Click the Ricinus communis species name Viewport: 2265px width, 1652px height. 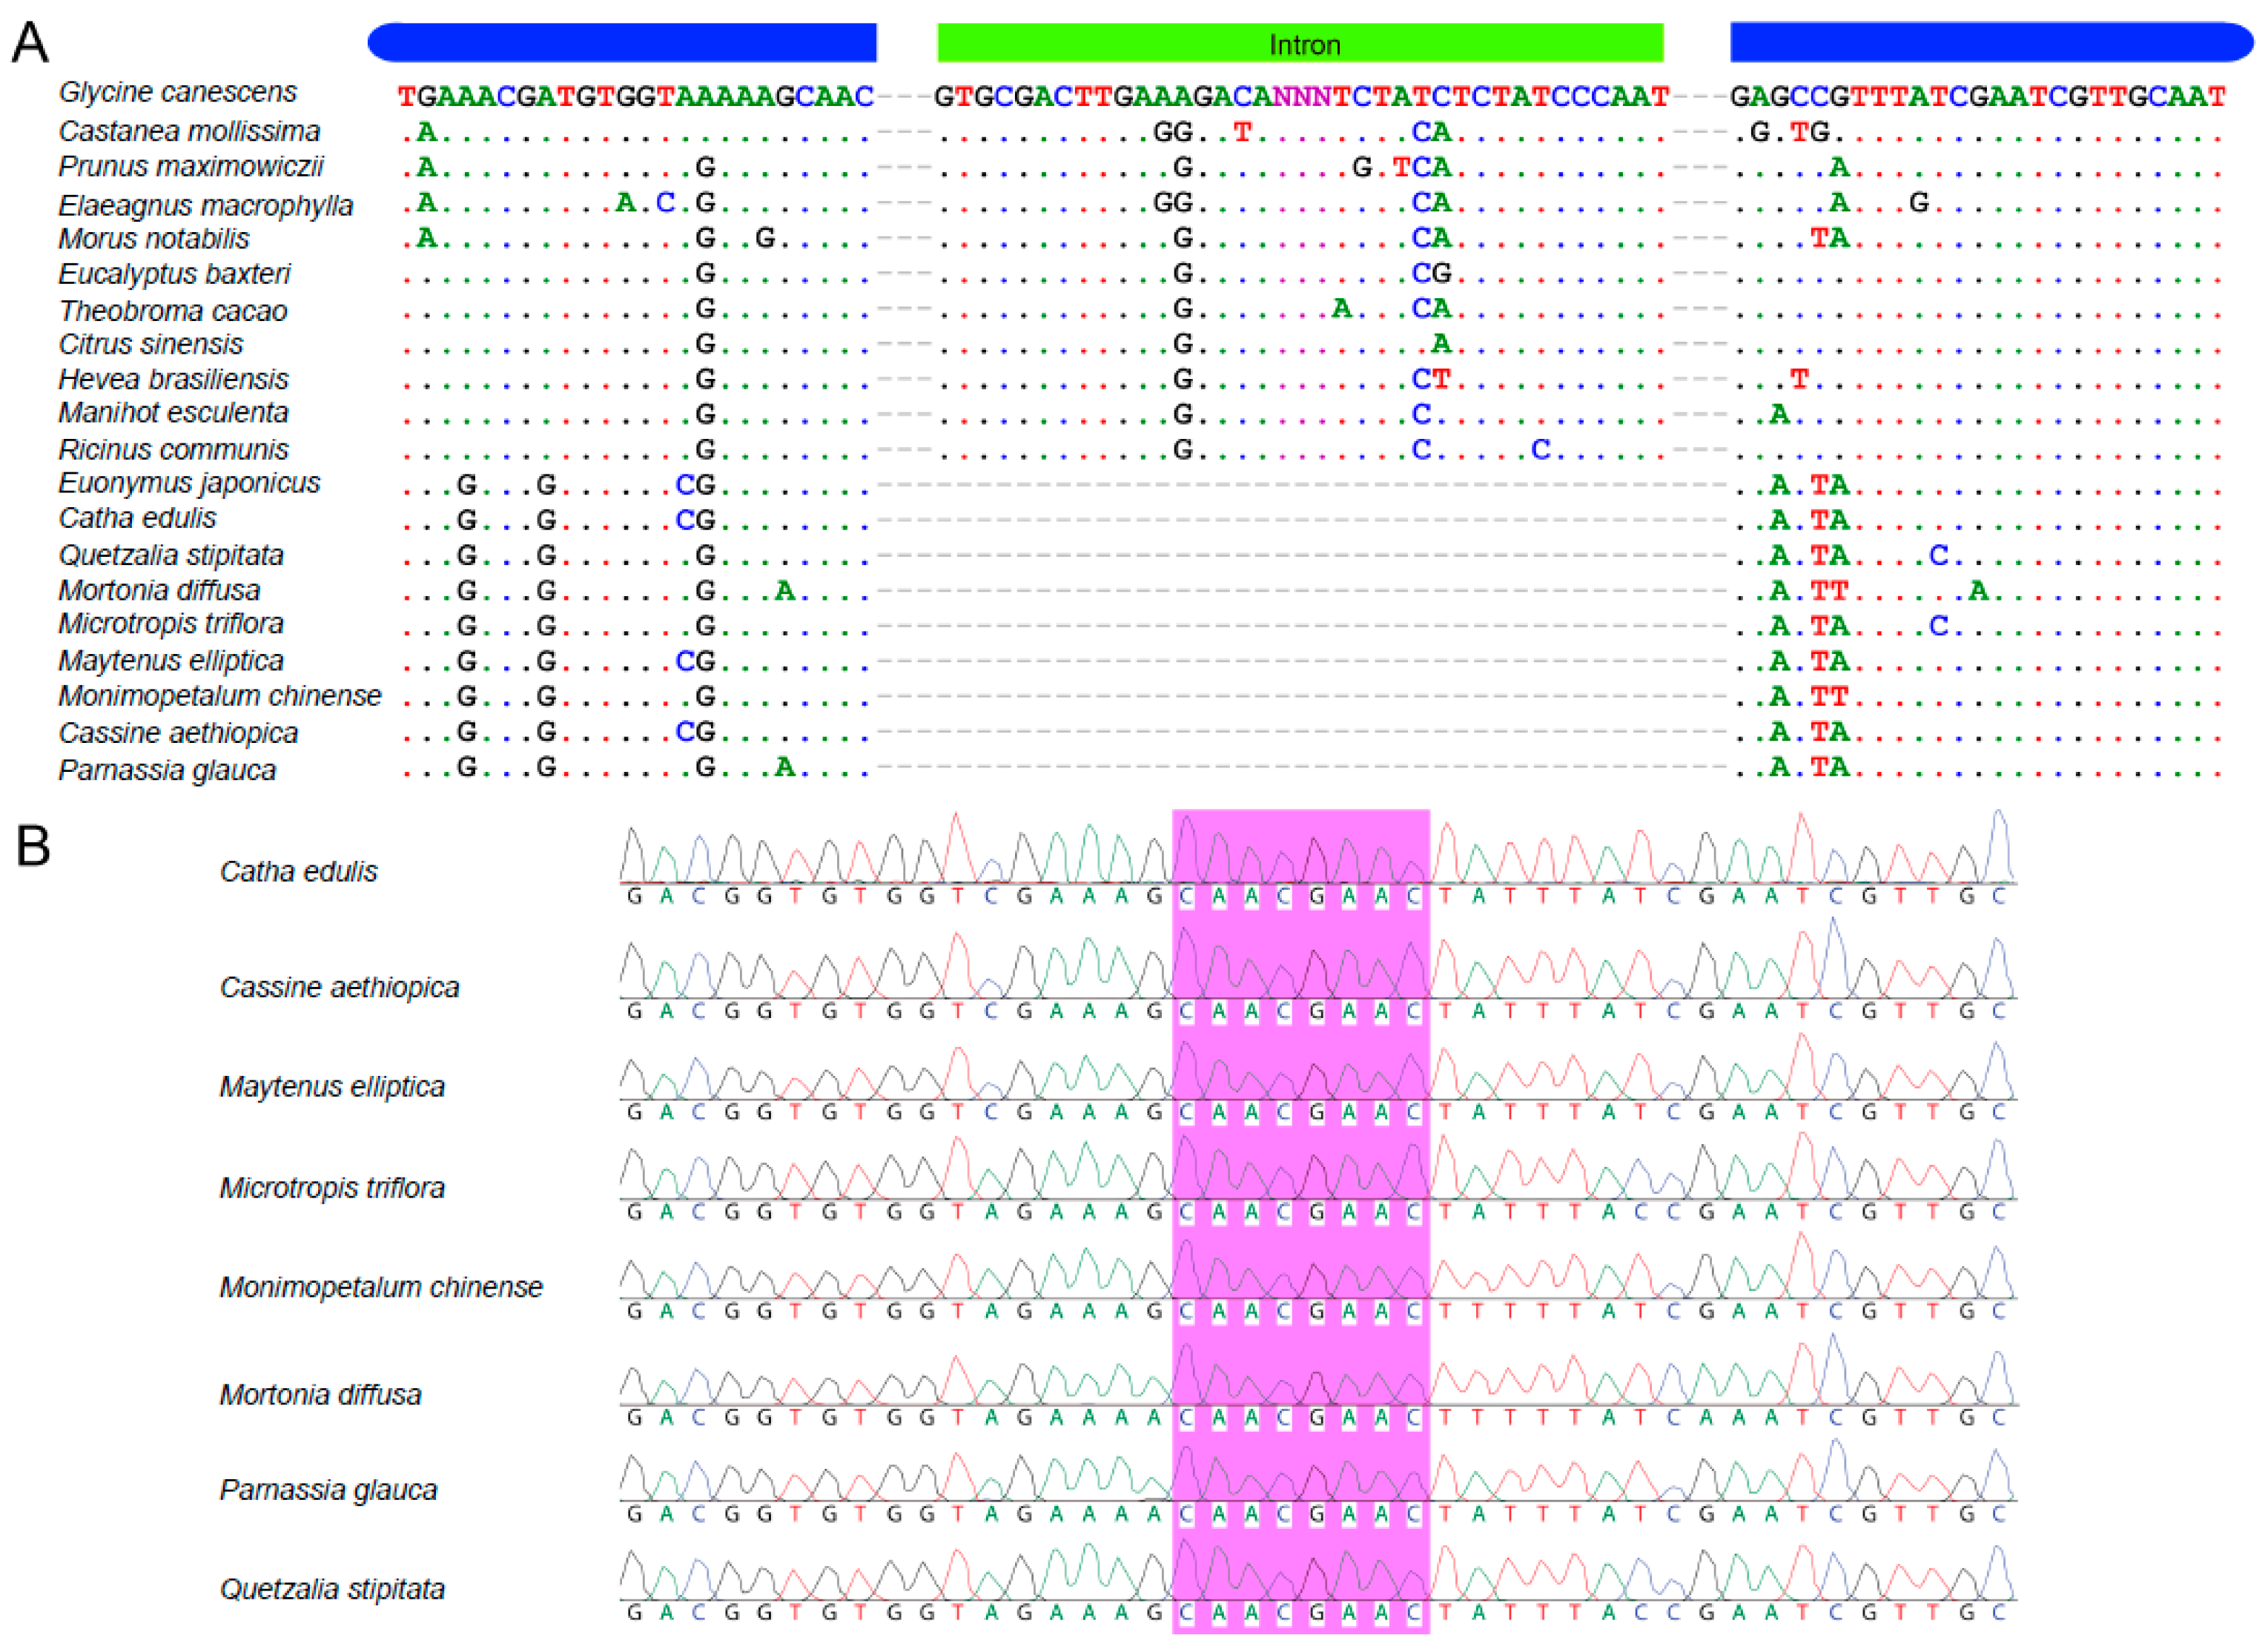[x=173, y=449]
